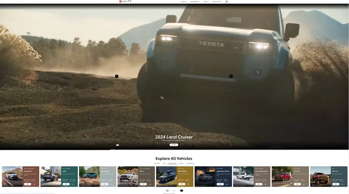Screen dimensions: 349x194
Task: Switch to the Trucks tab
Action: (x=164, y=163)
